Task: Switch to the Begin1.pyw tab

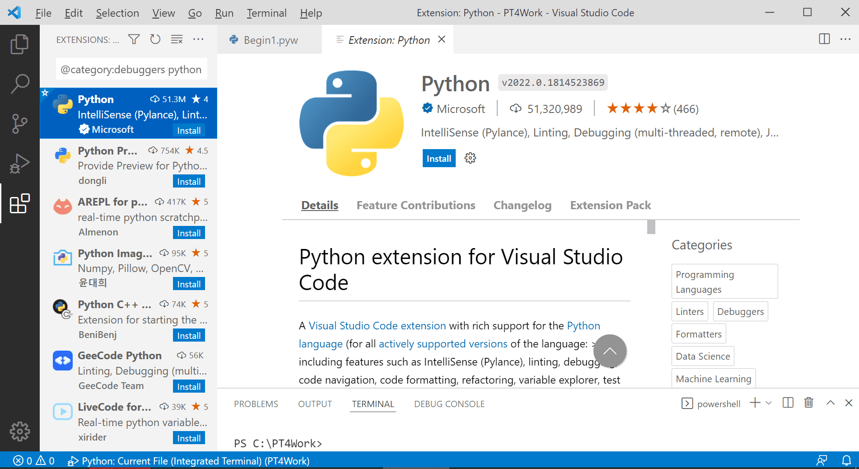Action: [270, 40]
